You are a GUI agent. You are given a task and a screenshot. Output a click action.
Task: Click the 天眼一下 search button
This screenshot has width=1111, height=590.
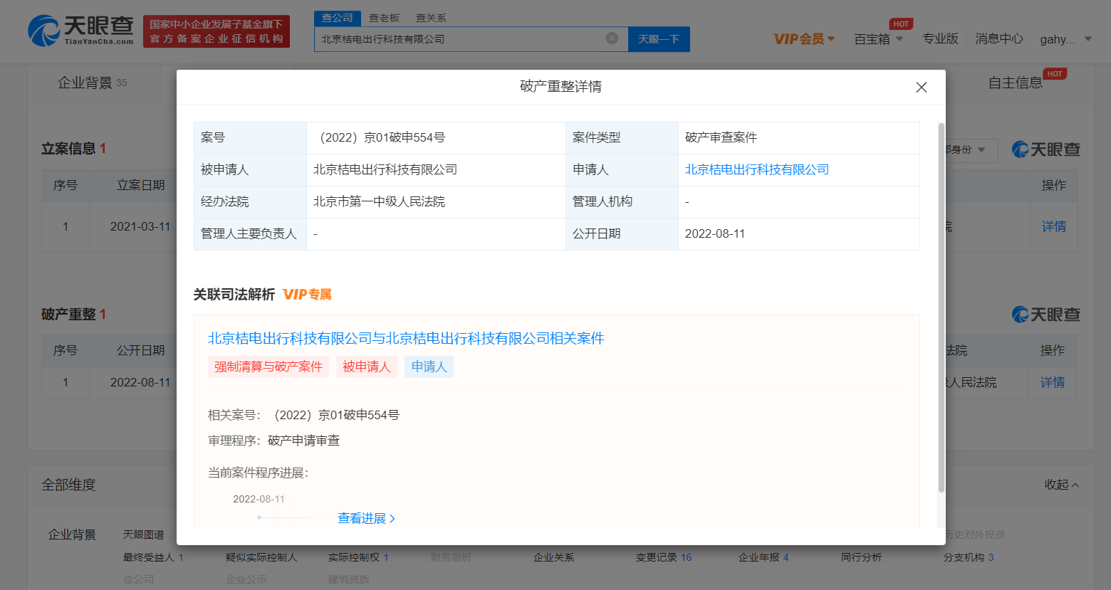click(659, 39)
